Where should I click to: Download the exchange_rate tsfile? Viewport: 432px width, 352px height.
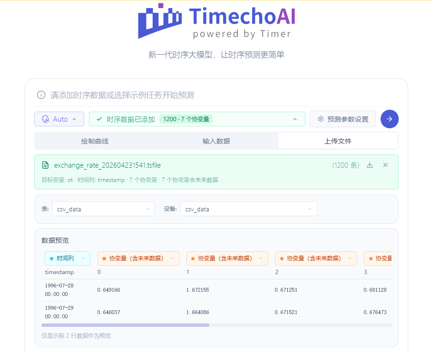370,165
